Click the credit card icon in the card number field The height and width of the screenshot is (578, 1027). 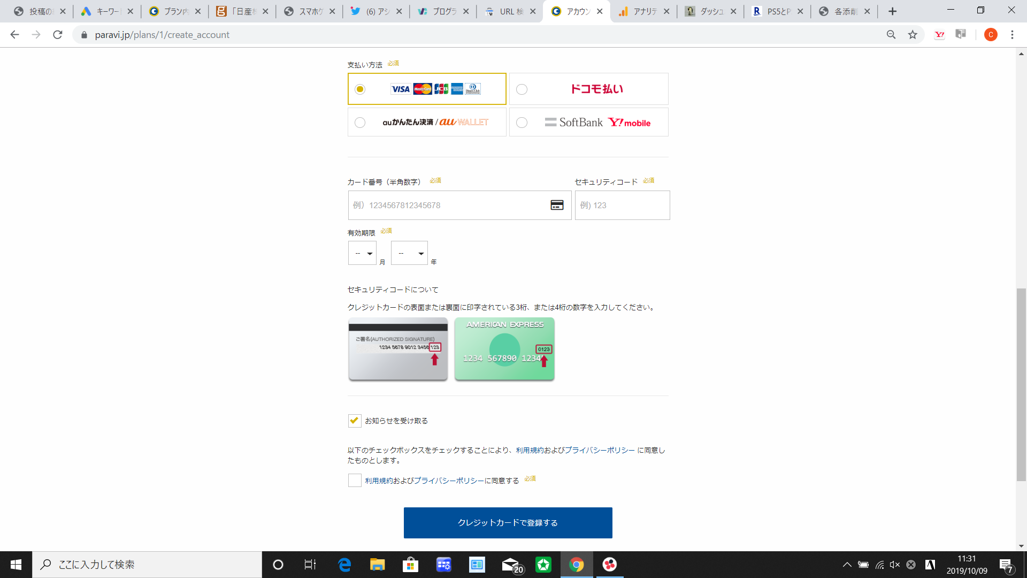[557, 205]
